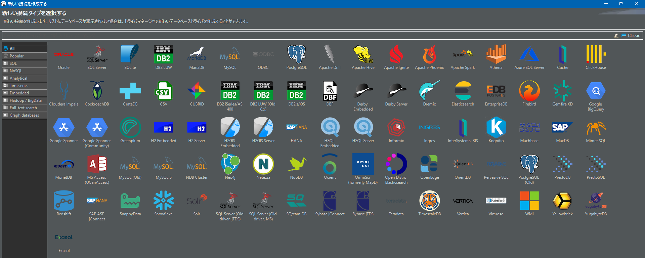Choose the WMI Windows icon

click(x=529, y=201)
